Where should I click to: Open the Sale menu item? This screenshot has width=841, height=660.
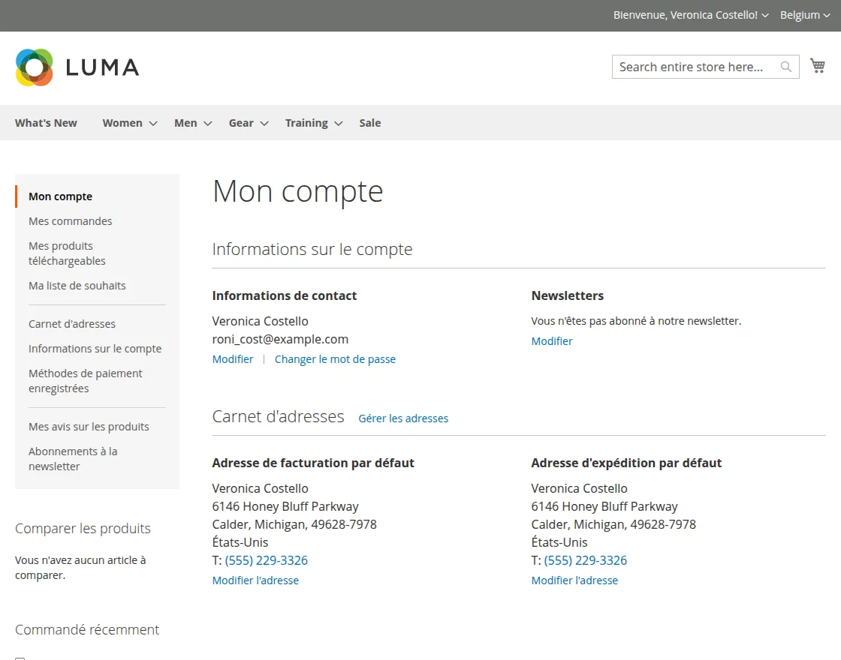(369, 122)
